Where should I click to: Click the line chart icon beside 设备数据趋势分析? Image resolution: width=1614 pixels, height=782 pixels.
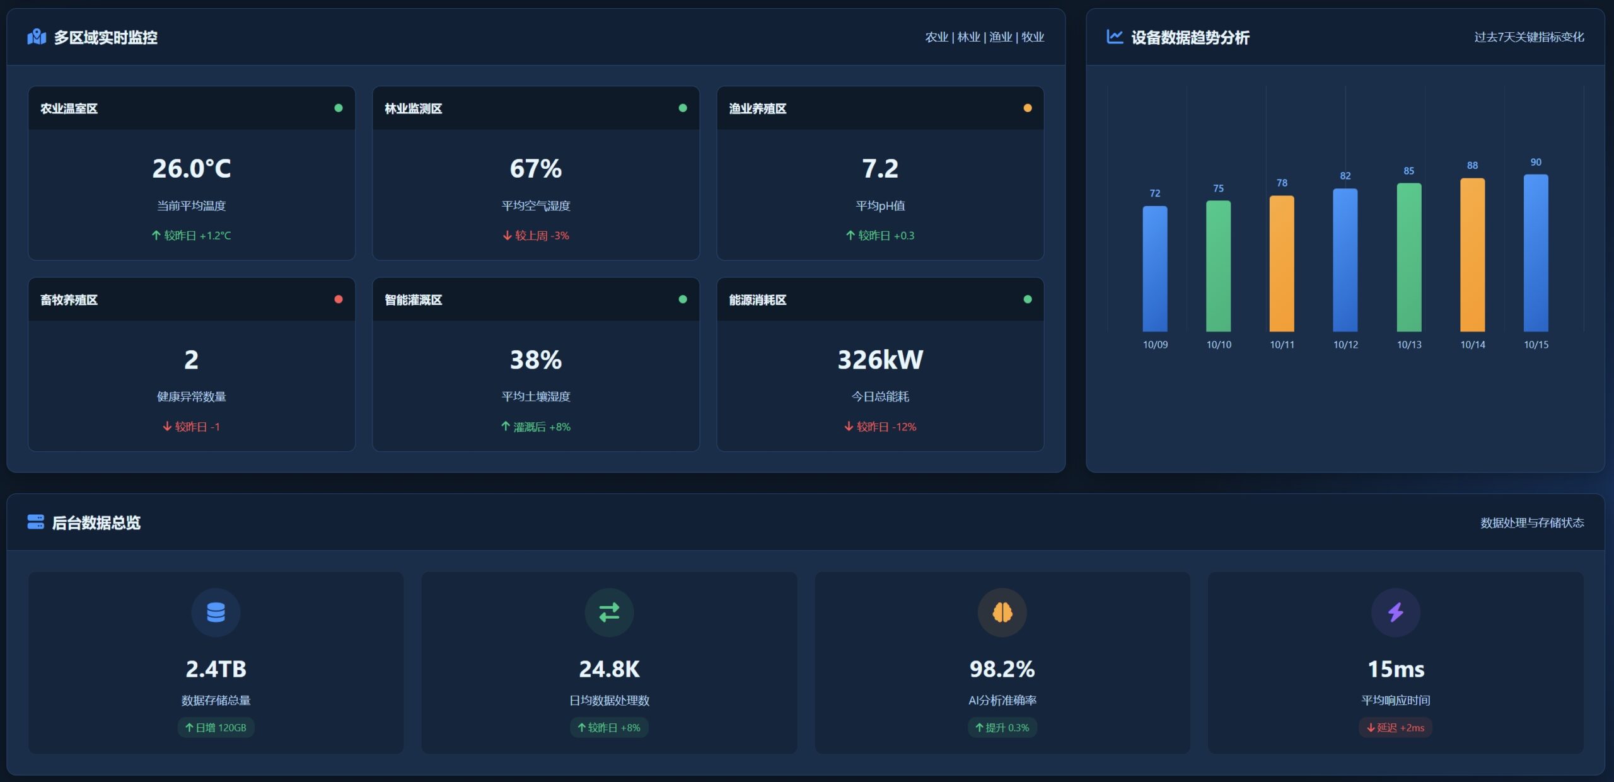pyautogui.click(x=1115, y=37)
